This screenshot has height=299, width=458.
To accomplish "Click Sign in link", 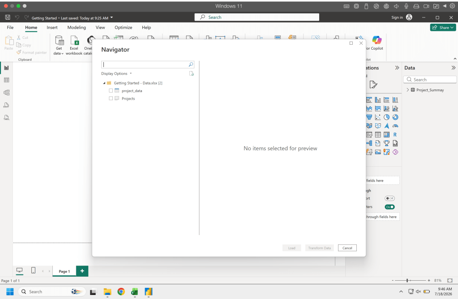I will [397, 17].
